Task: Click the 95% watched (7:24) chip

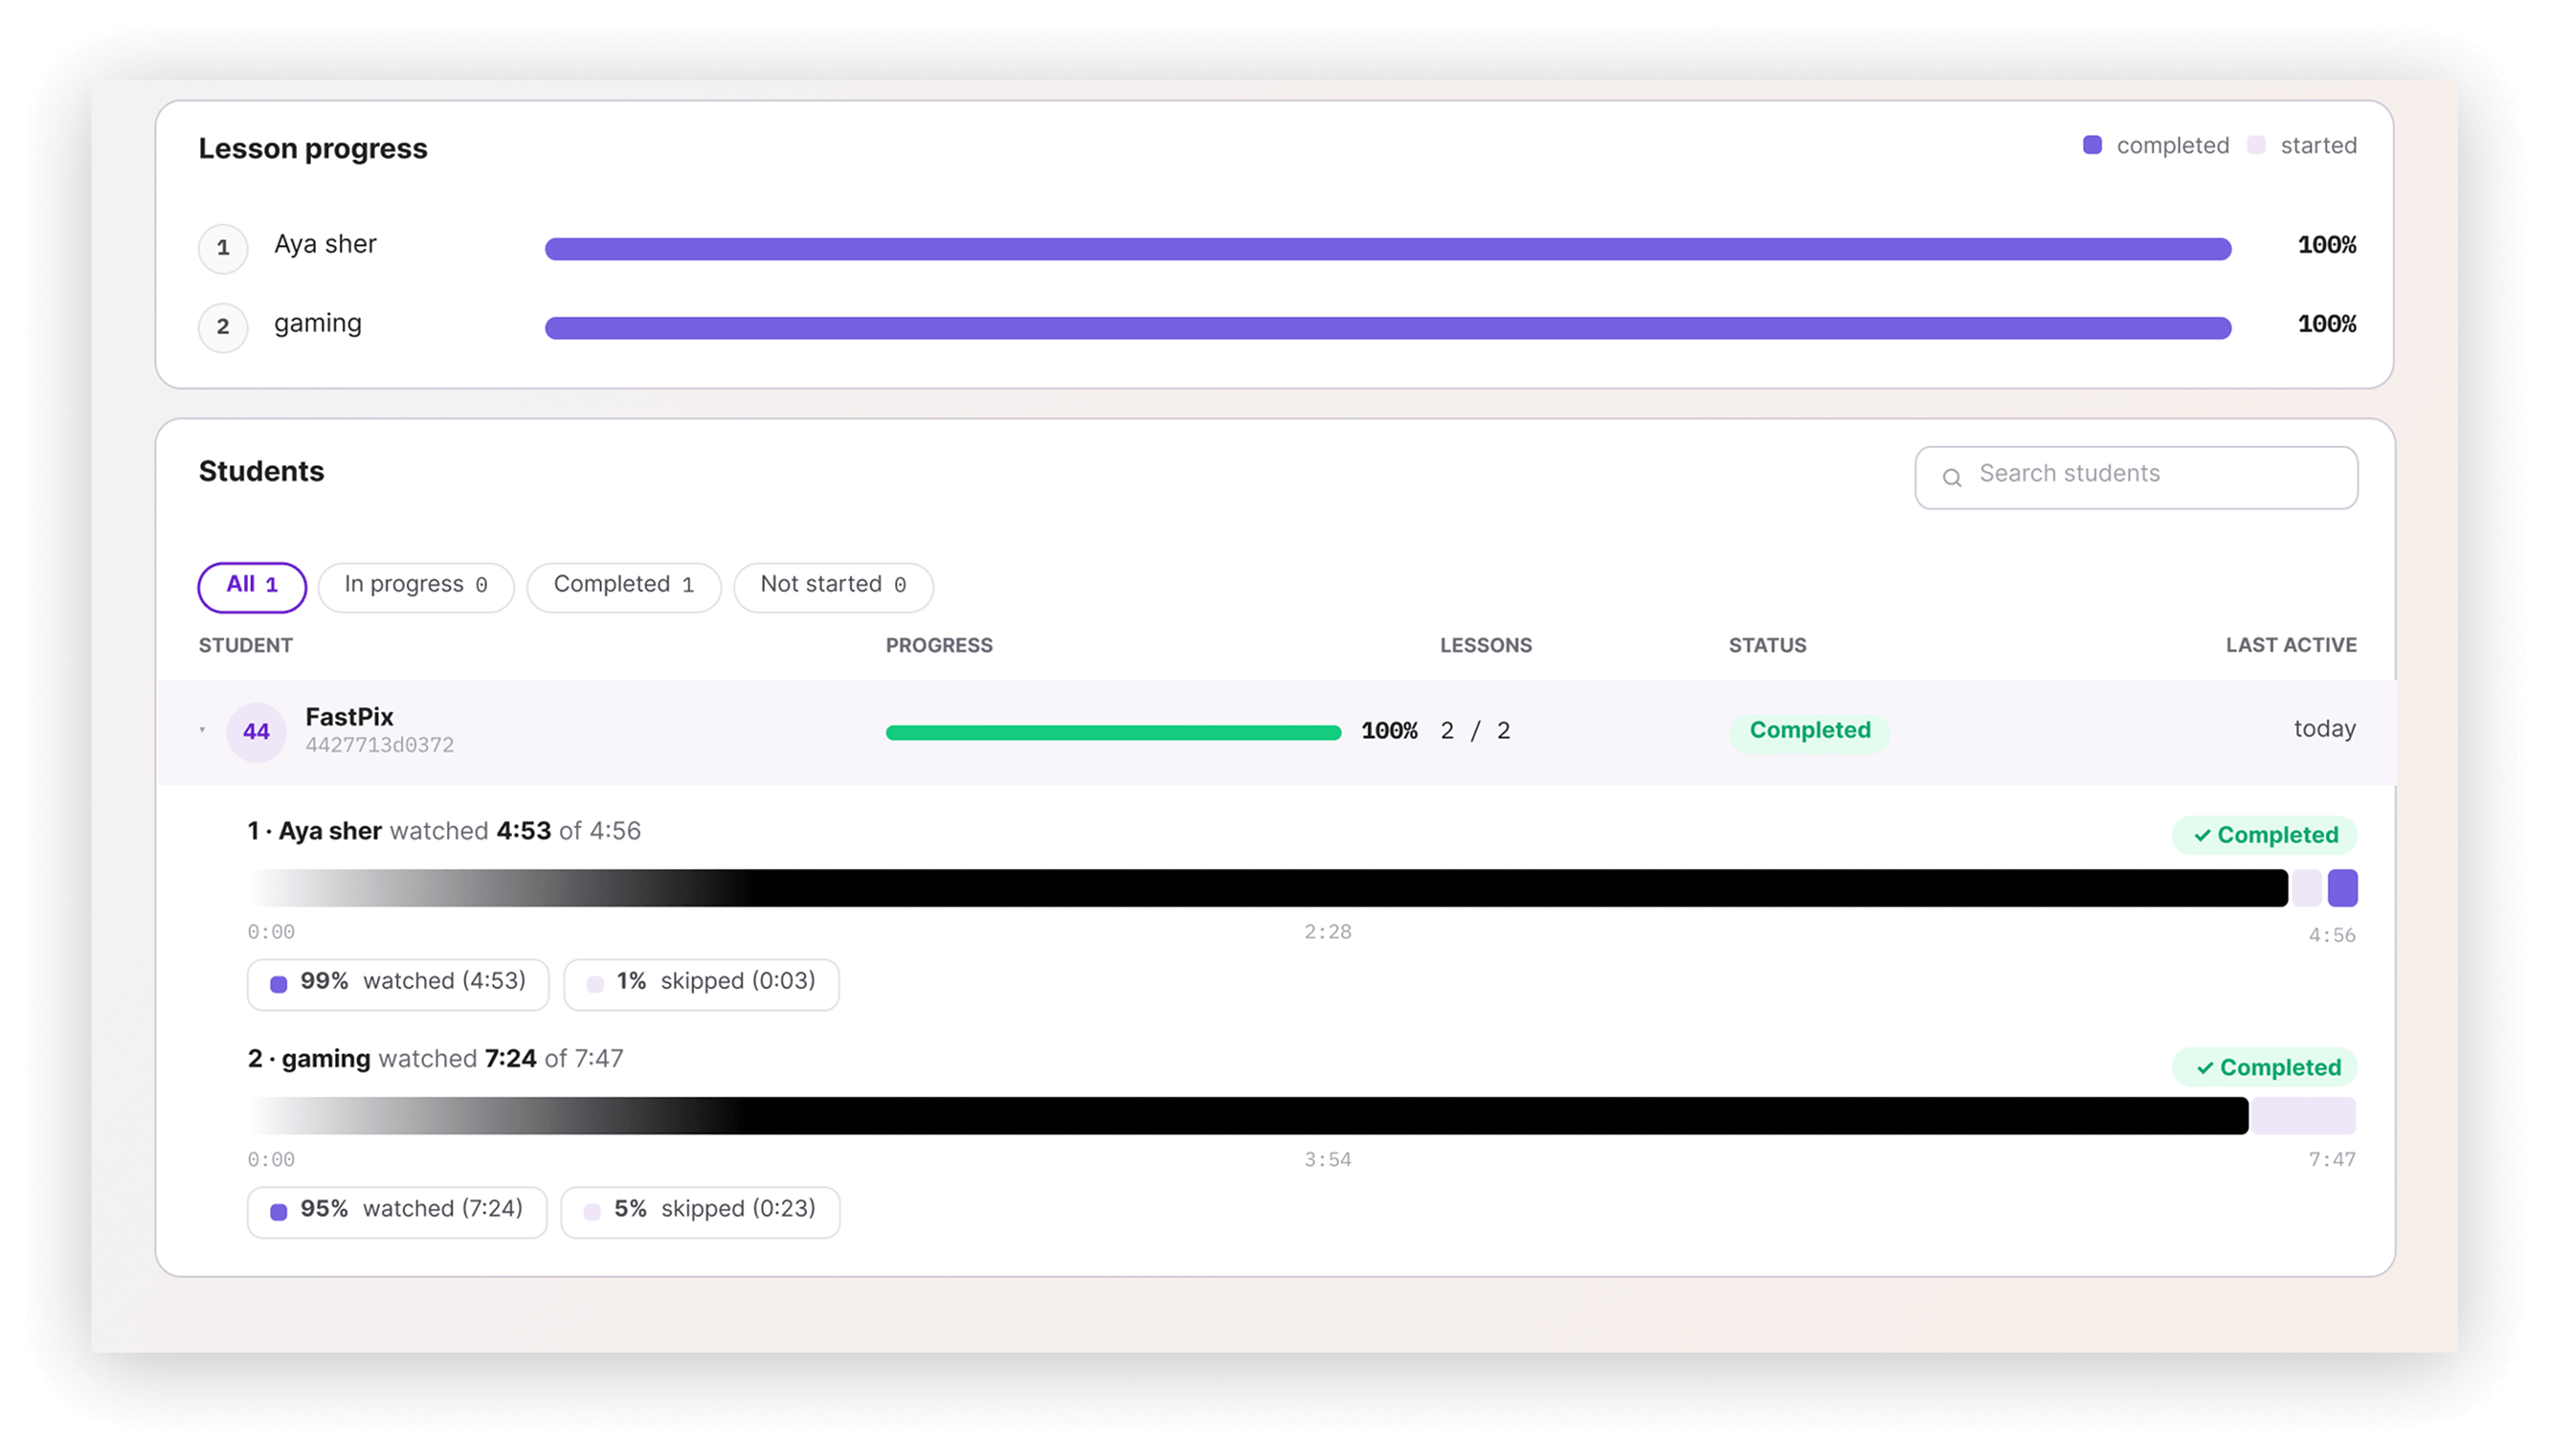Action: tap(397, 1211)
